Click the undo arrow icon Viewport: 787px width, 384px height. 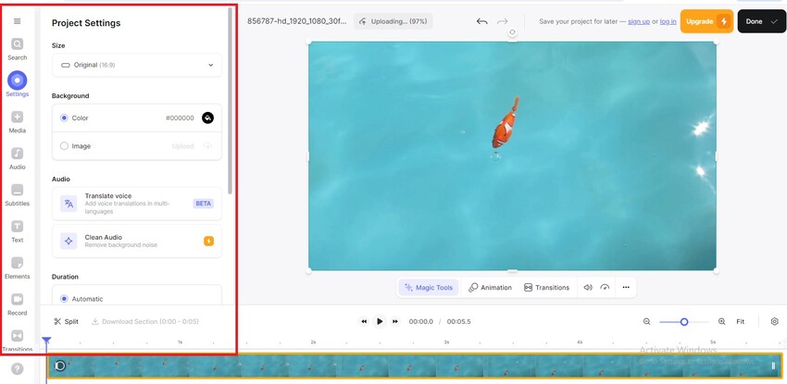(481, 21)
